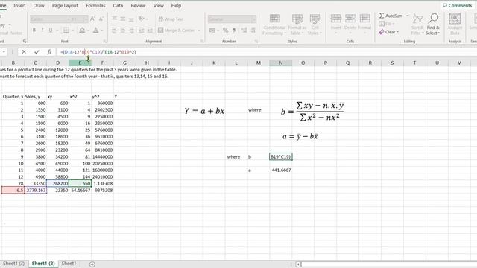Click Merge & Center button
The image size is (477, 268).
point(176,31)
